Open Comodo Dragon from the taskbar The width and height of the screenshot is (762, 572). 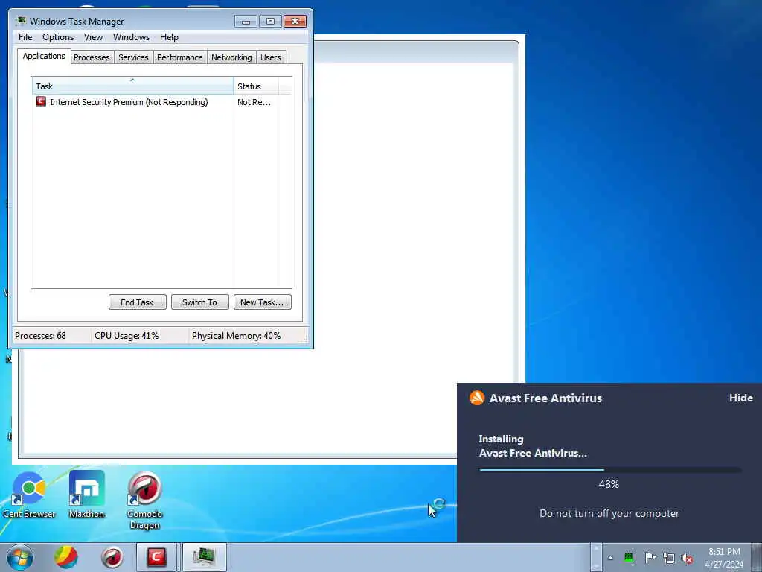pyautogui.click(x=112, y=557)
